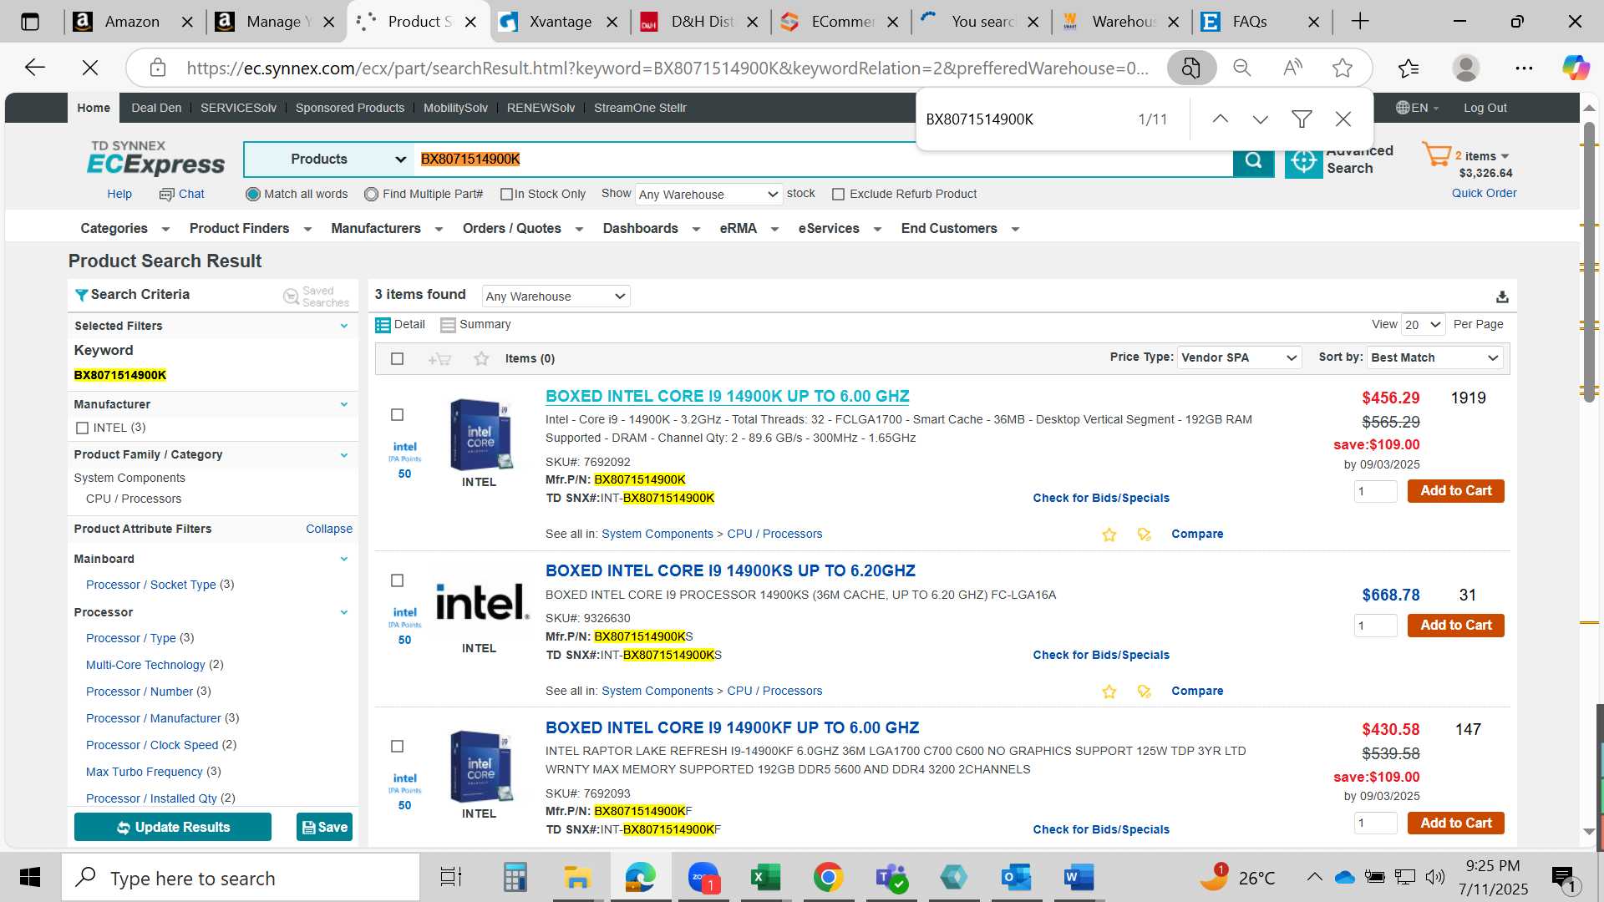
Task: Open Any Warehouse dropdown beside Show
Action: click(708, 195)
